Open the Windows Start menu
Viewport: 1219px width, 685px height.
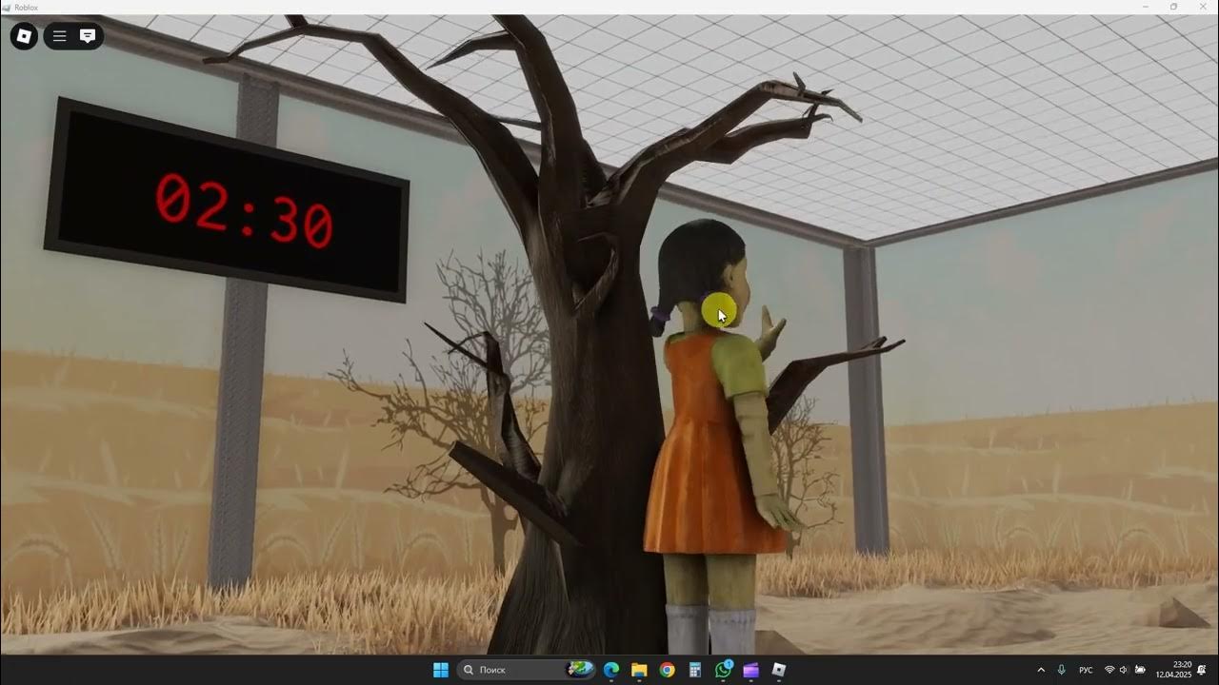[441, 670]
